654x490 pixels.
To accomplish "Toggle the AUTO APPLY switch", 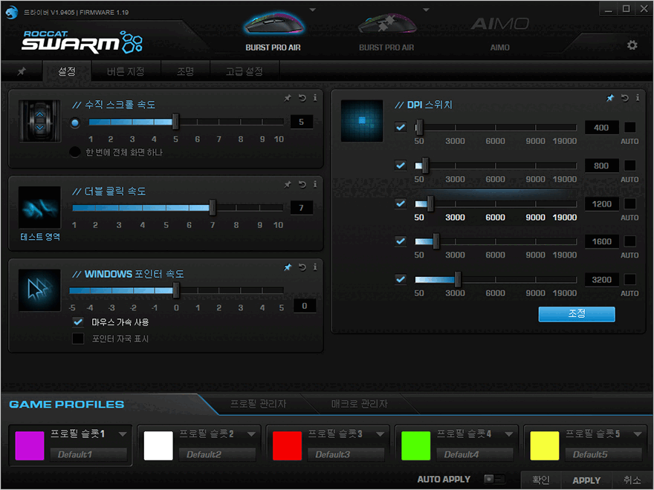I will [494, 479].
